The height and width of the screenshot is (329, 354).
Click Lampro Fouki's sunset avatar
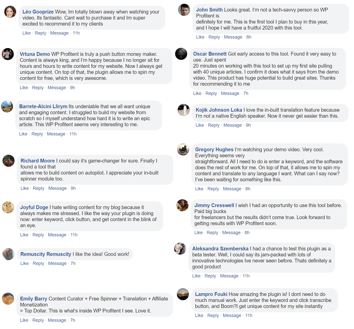[x=183, y=294]
